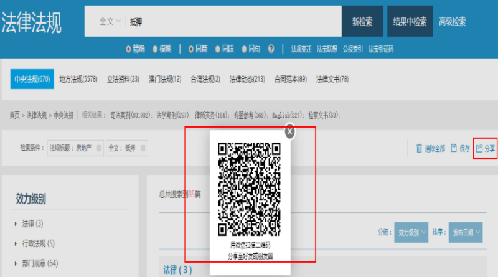Go to 中央法规 in the breadcrumb
The height and width of the screenshot is (277, 498).
(63, 115)
